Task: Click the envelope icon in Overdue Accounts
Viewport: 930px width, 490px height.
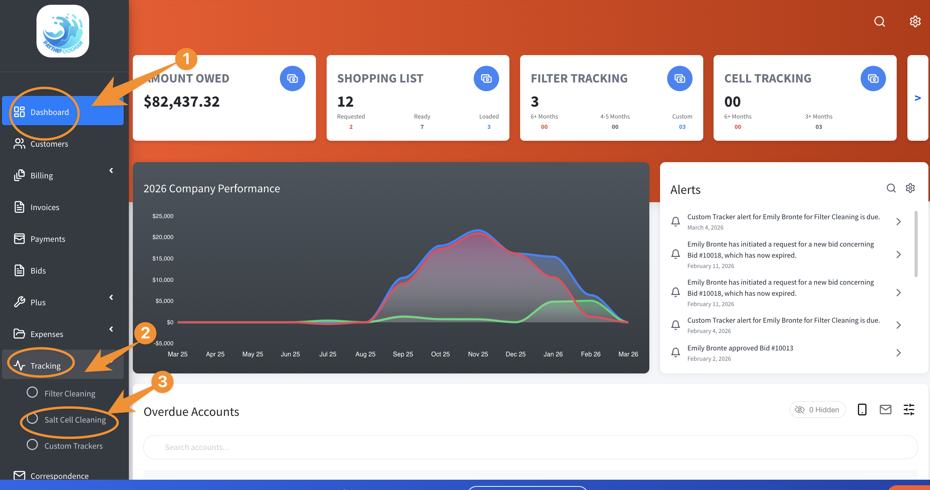Action: [885, 410]
